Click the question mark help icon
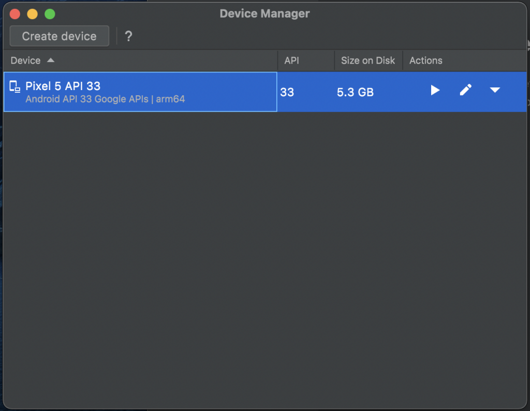The width and height of the screenshot is (530, 411). 129,36
